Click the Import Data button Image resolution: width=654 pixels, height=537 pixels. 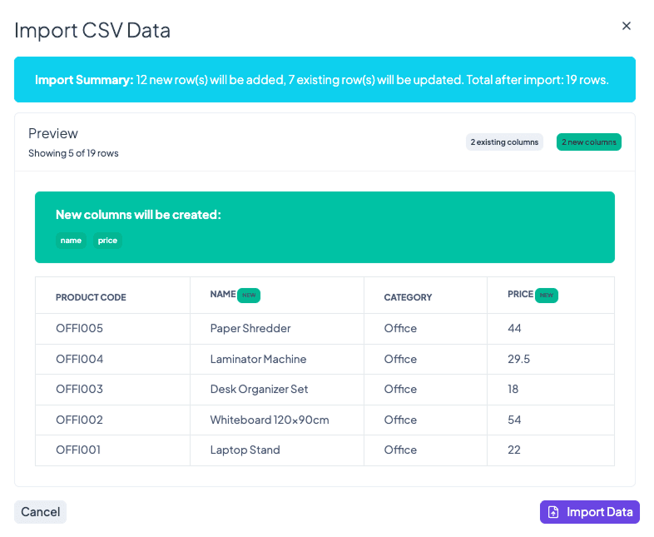point(589,512)
